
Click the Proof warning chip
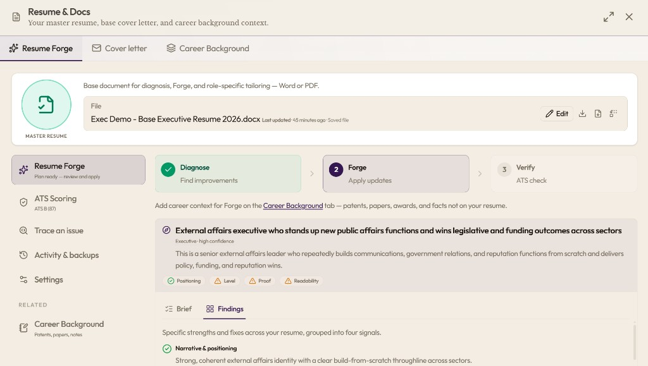click(x=260, y=281)
